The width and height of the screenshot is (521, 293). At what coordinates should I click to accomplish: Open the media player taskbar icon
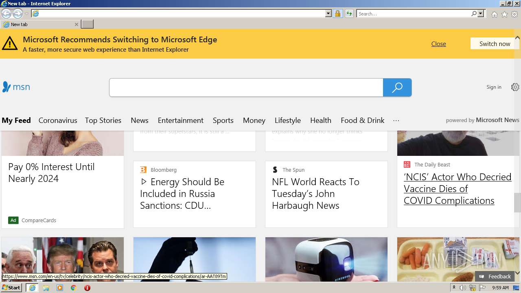coord(60,288)
